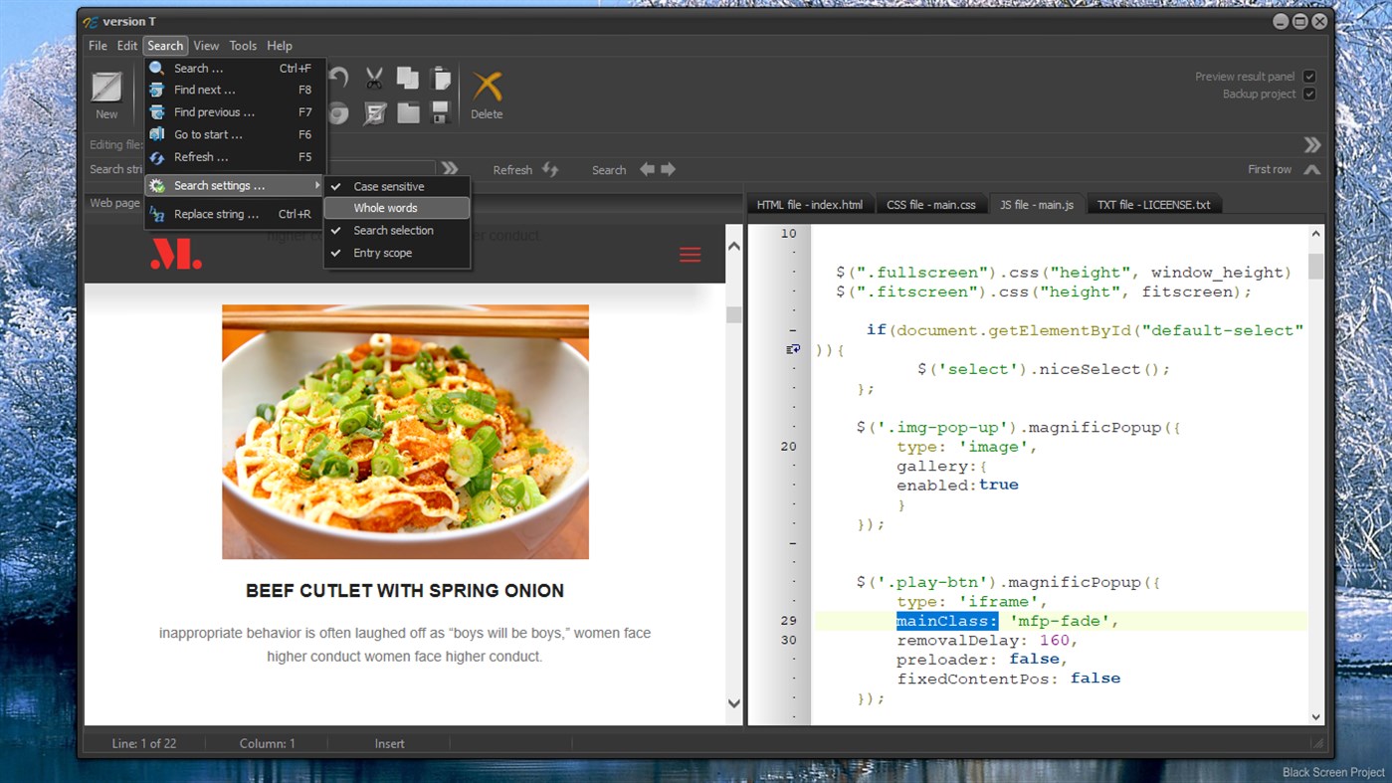1392x783 pixels.
Task: Click the Copy icon in toolbar
Action: click(408, 79)
